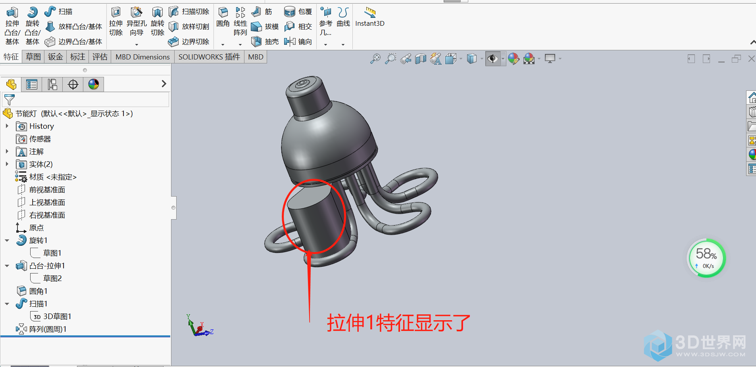Click the feature tree filter field

click(86, 99)
